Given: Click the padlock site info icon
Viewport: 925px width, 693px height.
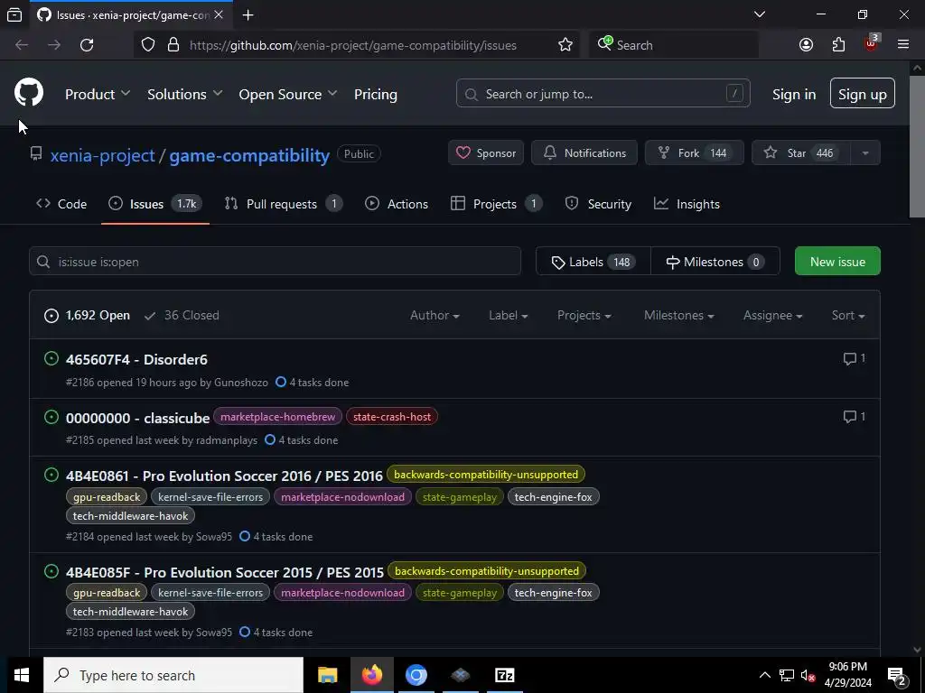Looking at the screenshot, I should pos(173,45).
